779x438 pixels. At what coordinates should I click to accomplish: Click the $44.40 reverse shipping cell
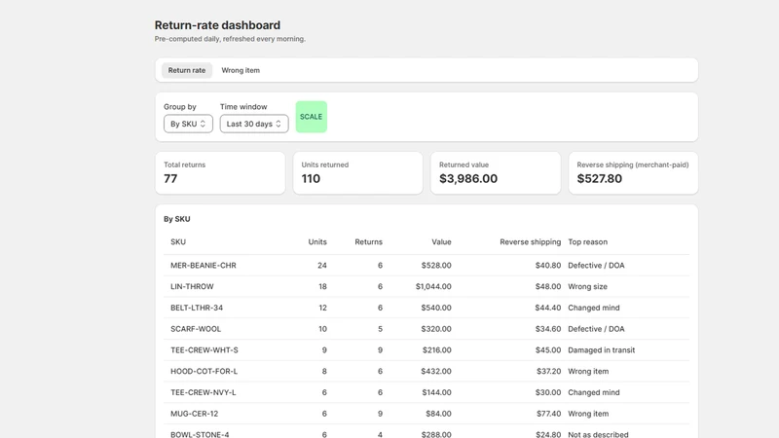548,308
